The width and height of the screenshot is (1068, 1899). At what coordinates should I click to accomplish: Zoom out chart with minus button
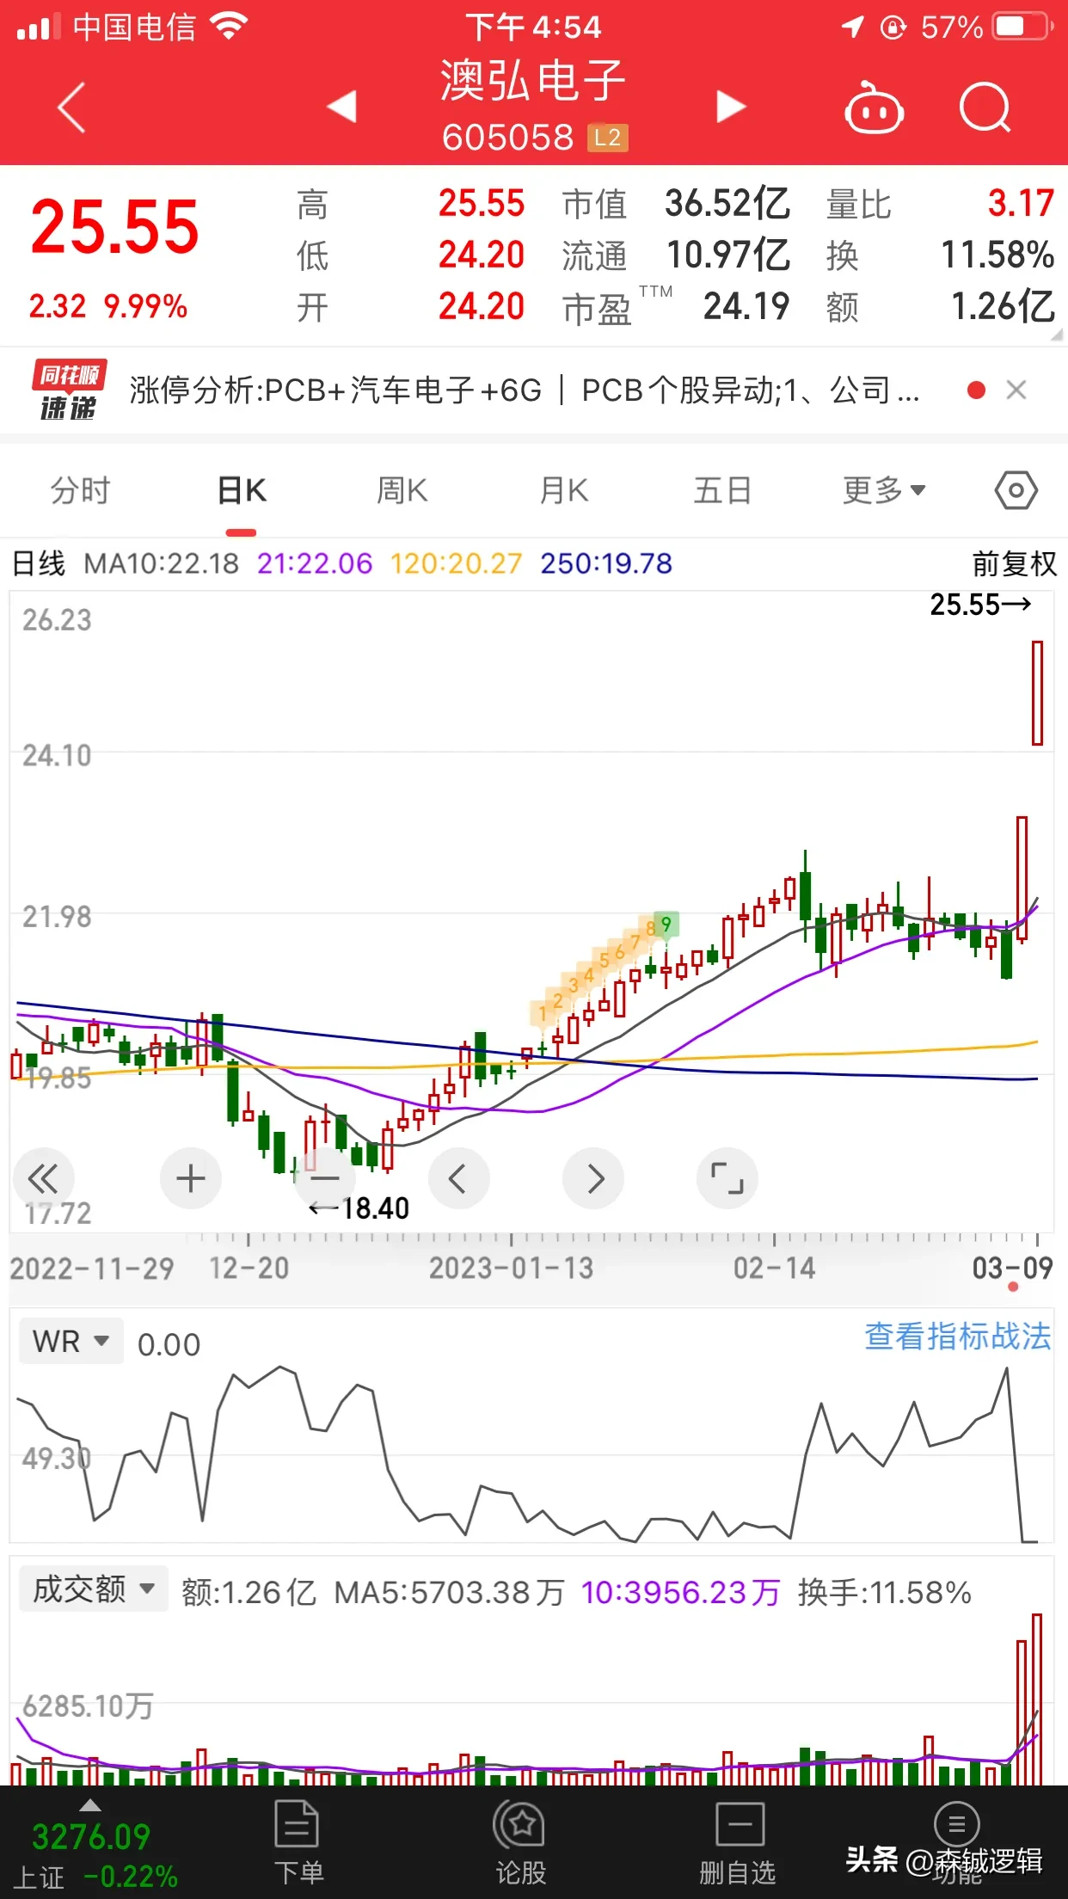tap(324, 1178)
